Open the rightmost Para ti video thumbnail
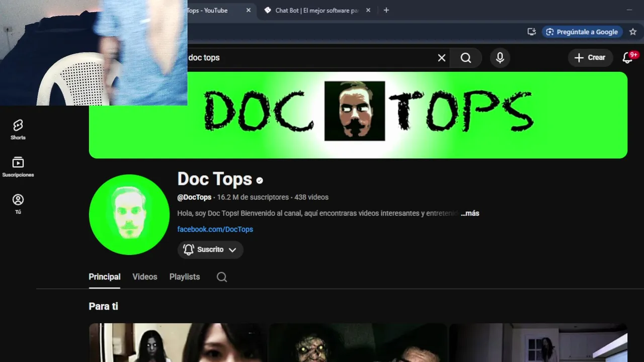 coord(538,343)
